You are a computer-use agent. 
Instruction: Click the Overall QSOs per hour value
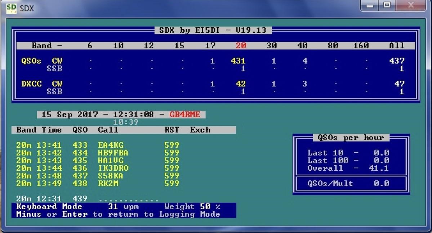pyautogui.click(x=379, y=168)
